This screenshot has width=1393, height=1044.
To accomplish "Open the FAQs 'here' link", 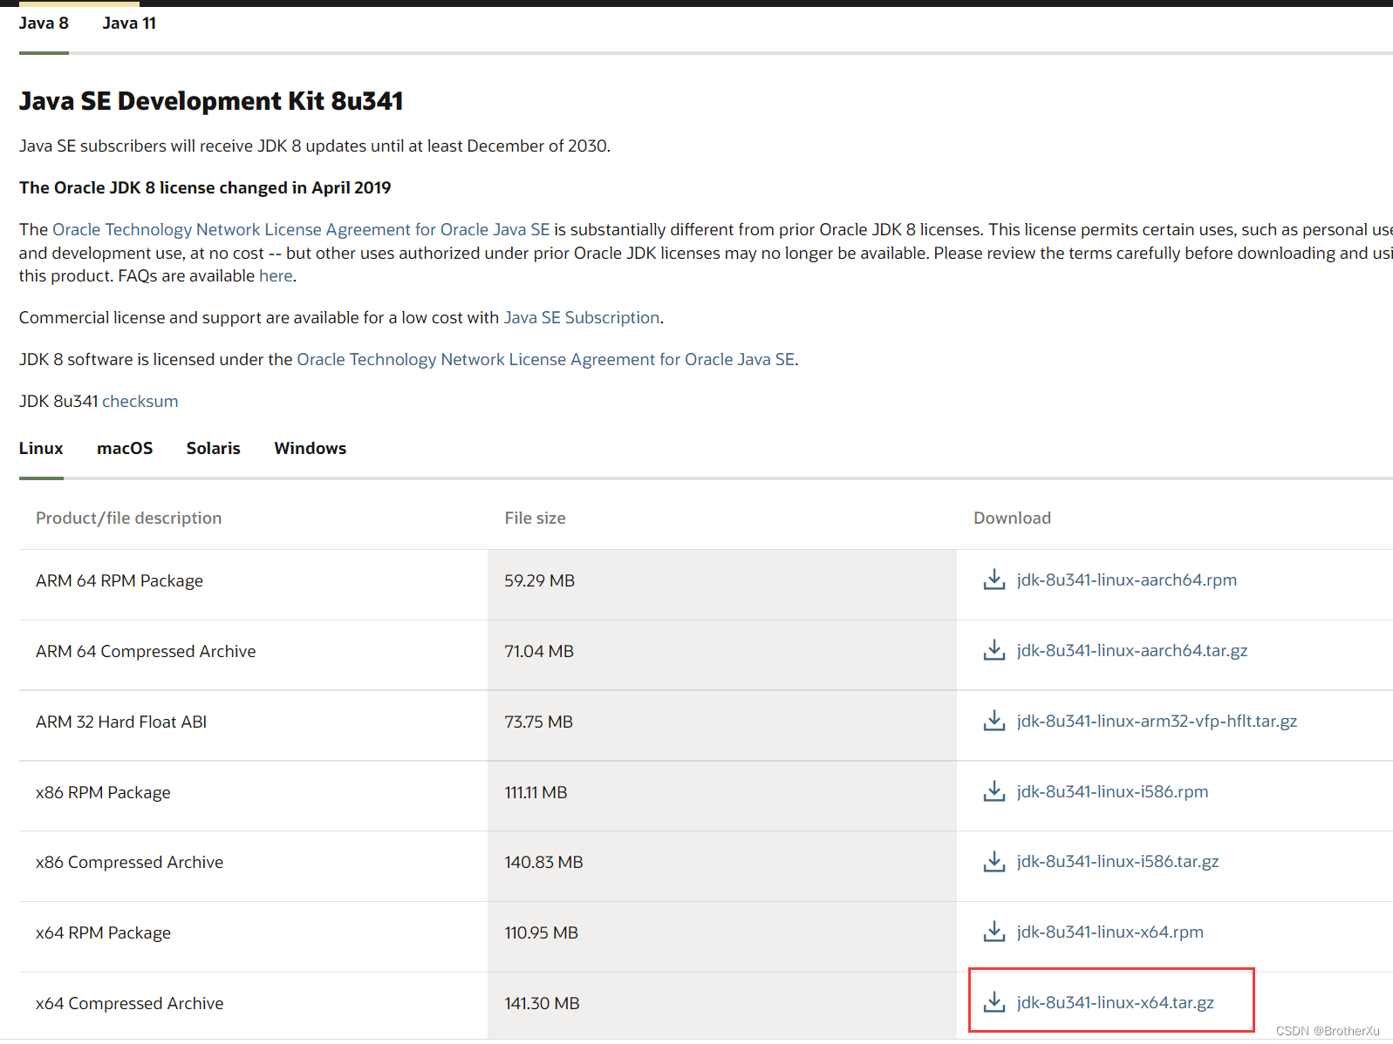I will 276,275.
